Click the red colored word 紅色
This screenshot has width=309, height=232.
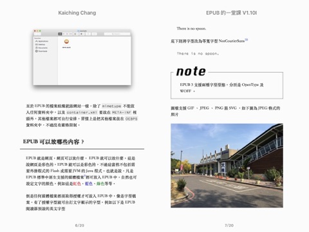coord(77,184)
